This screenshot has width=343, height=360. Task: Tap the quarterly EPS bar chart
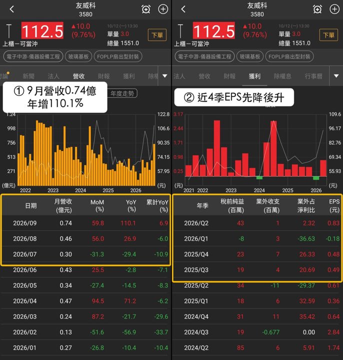point(256,150)
